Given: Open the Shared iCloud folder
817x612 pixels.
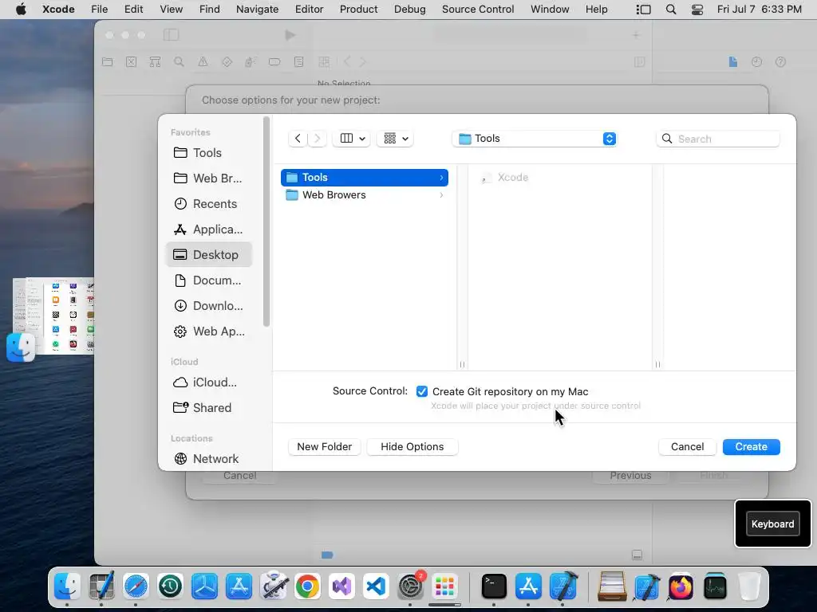Looking at the screenshot, I should (208, 407).
